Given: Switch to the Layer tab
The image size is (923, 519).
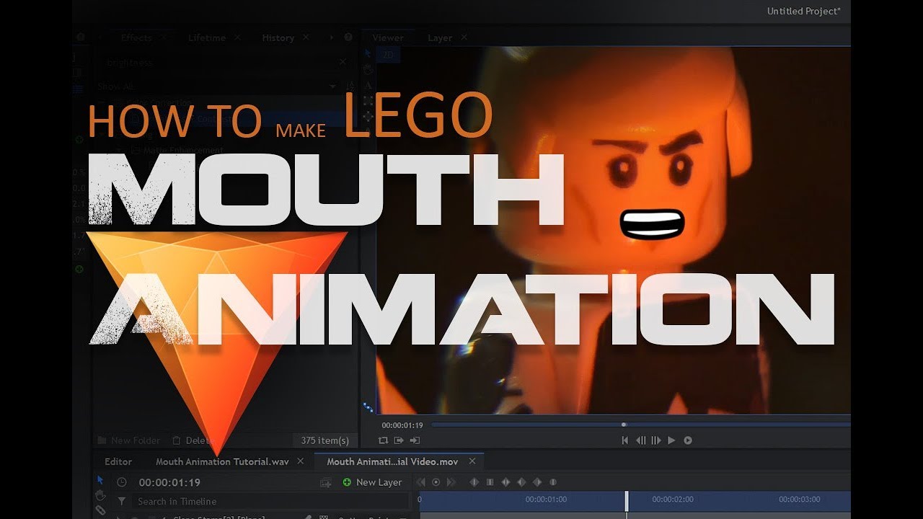Looking at the screenshot, I should tap(440, 38).
